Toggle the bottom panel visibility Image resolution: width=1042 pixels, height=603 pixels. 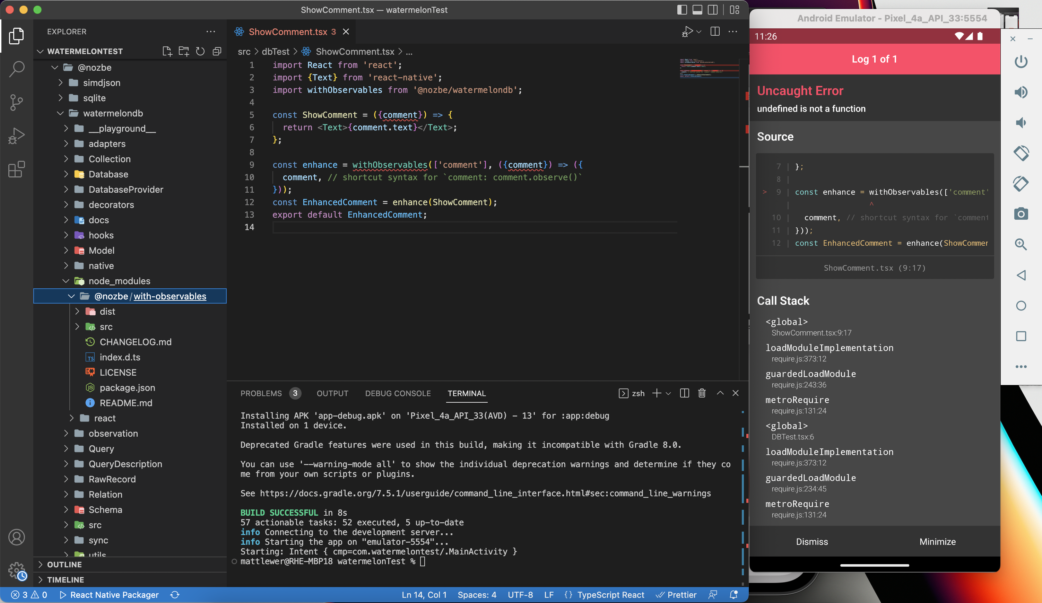(697, 9)
